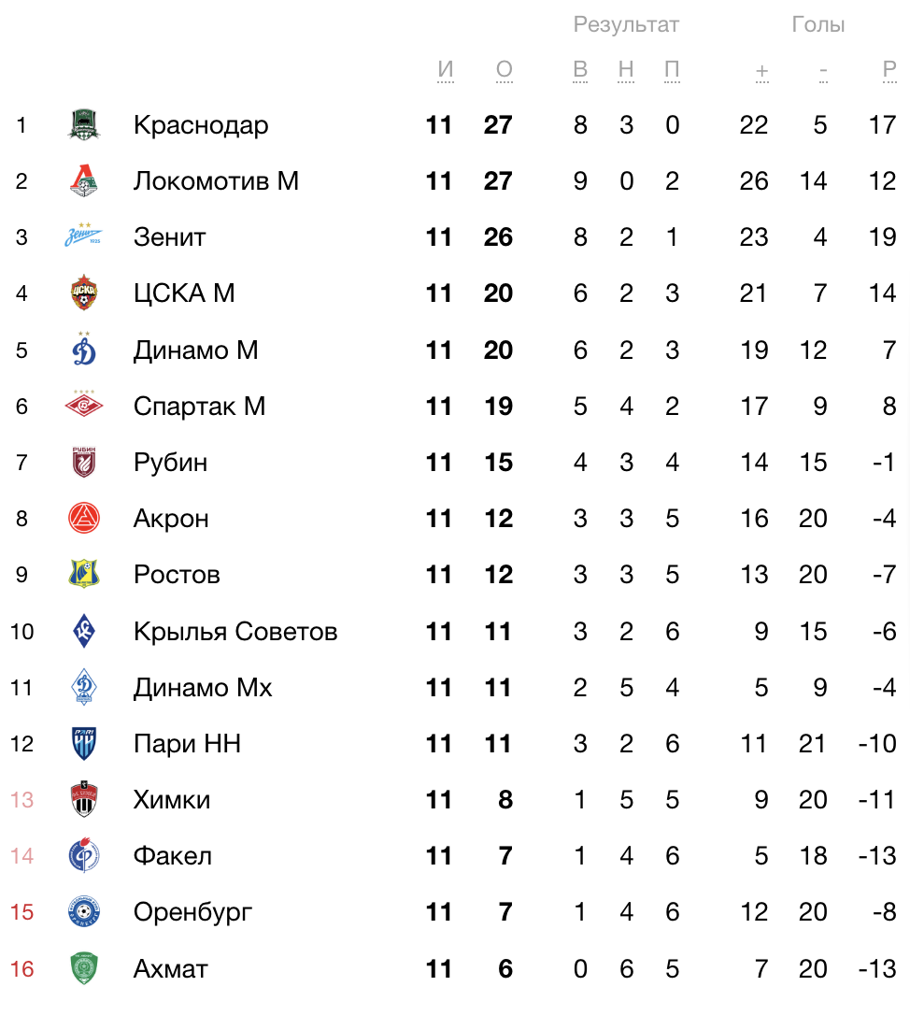Open the Рубин team link

click(170, 463)
